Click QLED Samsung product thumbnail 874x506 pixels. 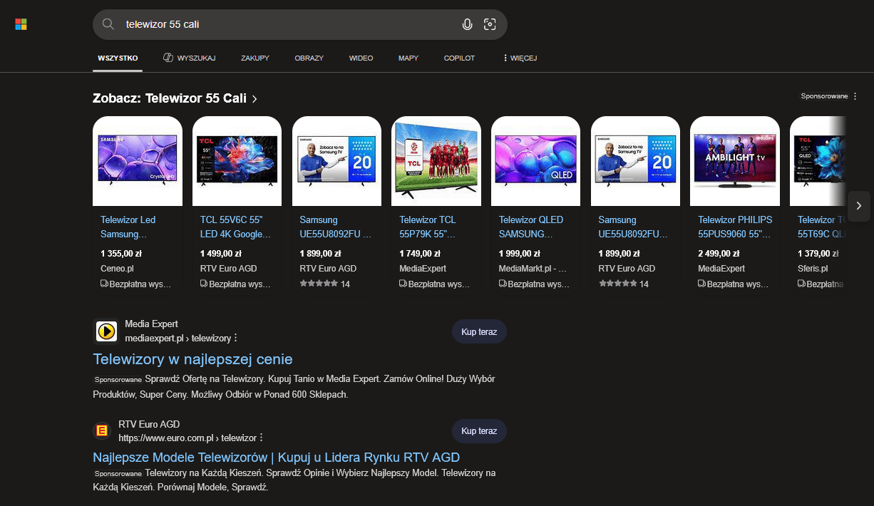536,161
